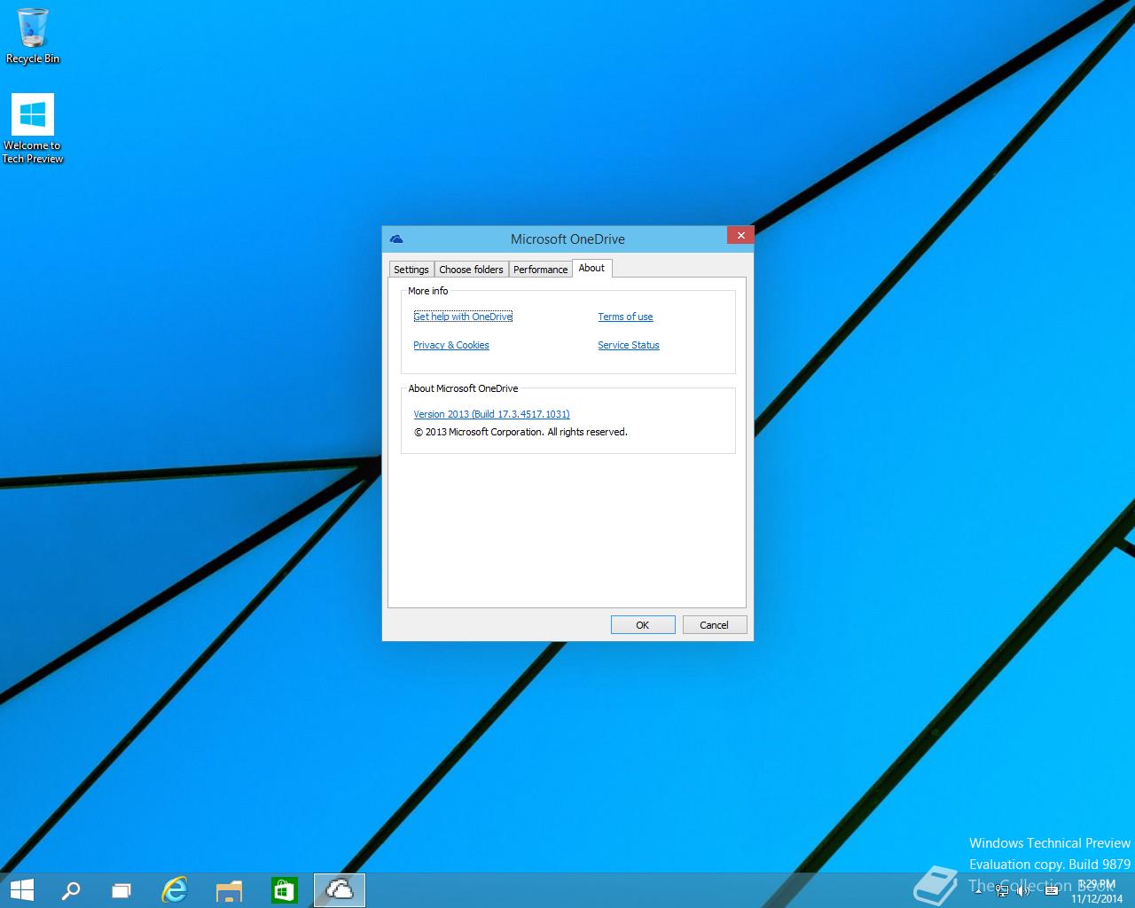1135x908 pixels.
Task: Open the Terms of use link
Action: pos(625,317)
